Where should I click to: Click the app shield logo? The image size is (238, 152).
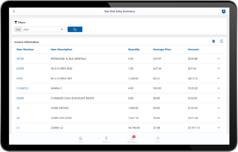pyautogui.click(x=223, y=12)
